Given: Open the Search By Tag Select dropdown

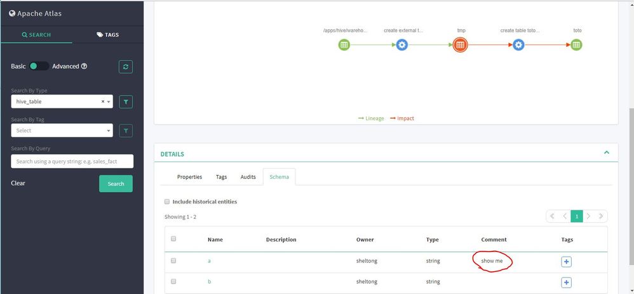Looking at the screenshot, I should coord(62,131).
